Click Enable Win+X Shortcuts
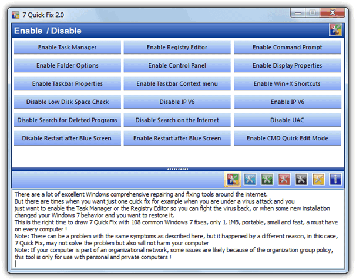This screenshot has height=280, width=356. tap(287, 83)
